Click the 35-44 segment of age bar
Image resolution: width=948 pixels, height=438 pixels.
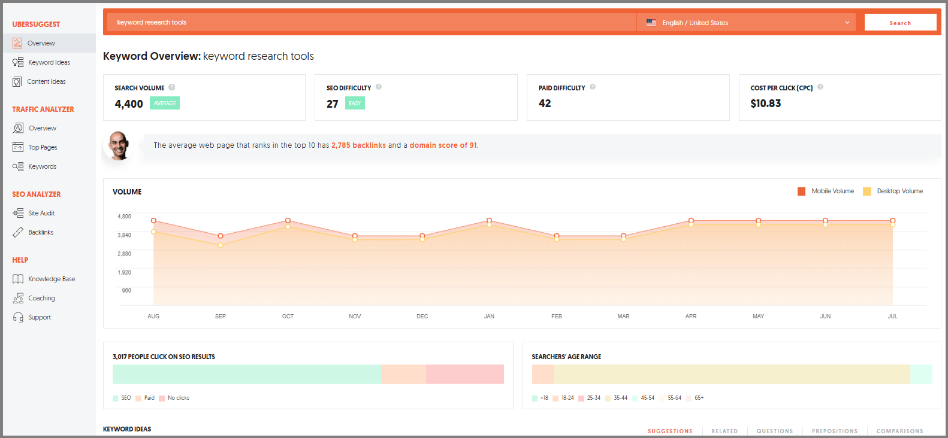[x=732, y=374]
